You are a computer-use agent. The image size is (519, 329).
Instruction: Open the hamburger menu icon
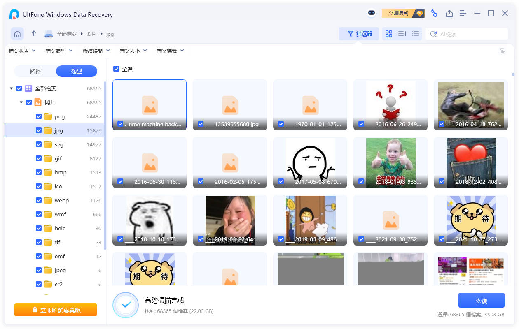click(463, 14)
